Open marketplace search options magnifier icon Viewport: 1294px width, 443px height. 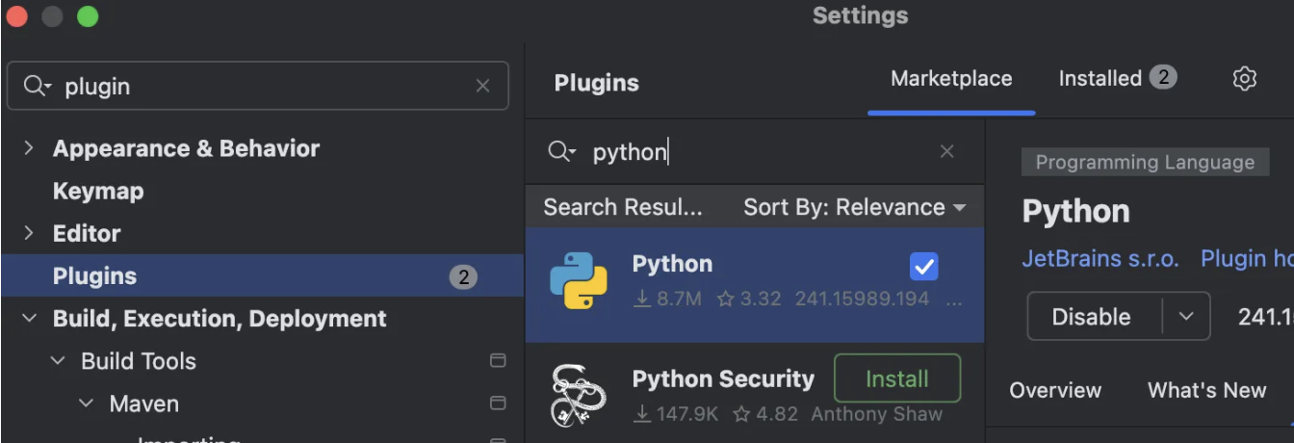point(561,151)
